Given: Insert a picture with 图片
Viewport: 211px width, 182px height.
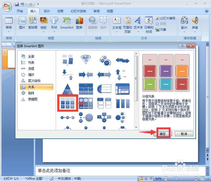Looking at the screenshot, I should [22, 23].
